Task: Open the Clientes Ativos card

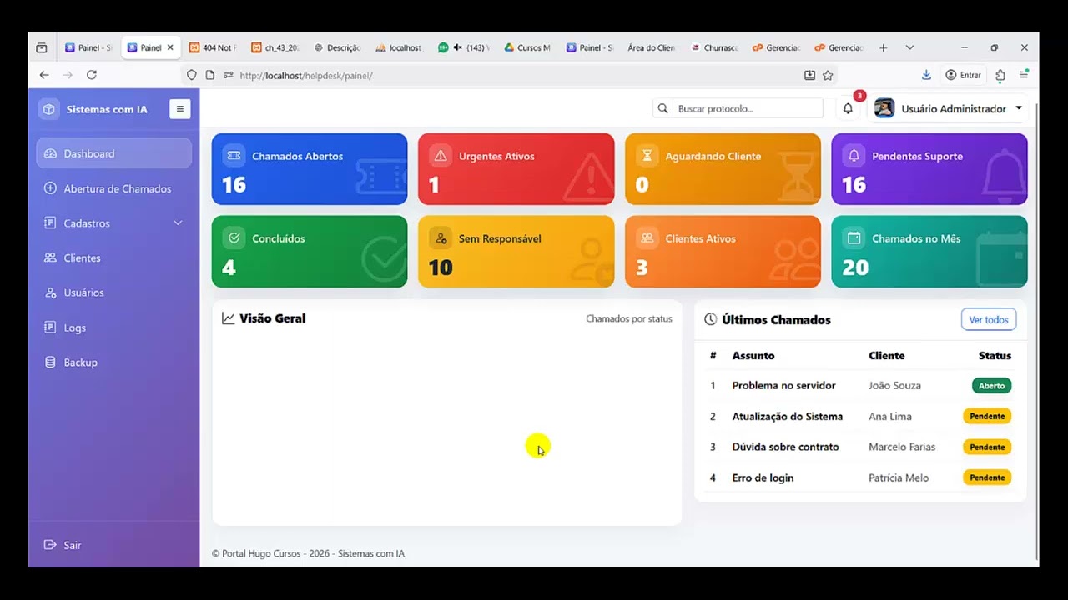Action: coord(723,252)
